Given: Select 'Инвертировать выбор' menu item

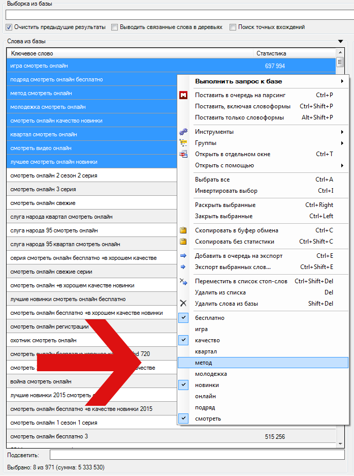Looking at the screenshot, I should coord(263,191).
